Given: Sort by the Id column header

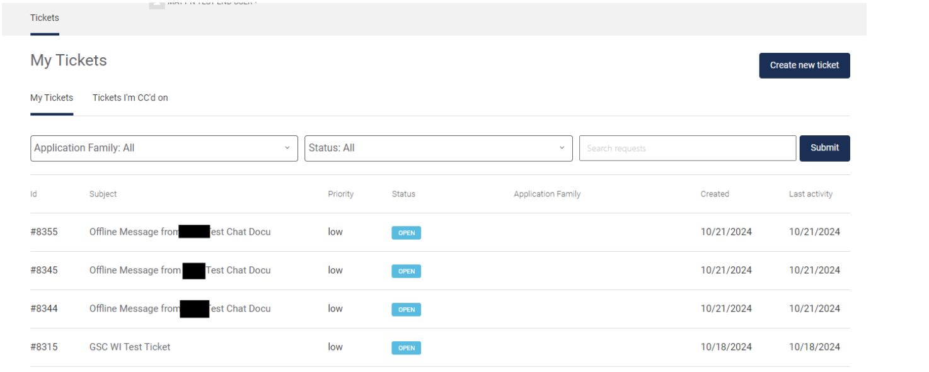Looking at the screenshot, I should click(34, 194).
